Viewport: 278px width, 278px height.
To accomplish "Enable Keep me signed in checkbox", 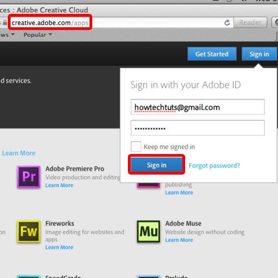I will pyautogui.click(x=136, y=146).
